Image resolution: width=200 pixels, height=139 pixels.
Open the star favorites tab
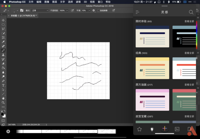139,129
